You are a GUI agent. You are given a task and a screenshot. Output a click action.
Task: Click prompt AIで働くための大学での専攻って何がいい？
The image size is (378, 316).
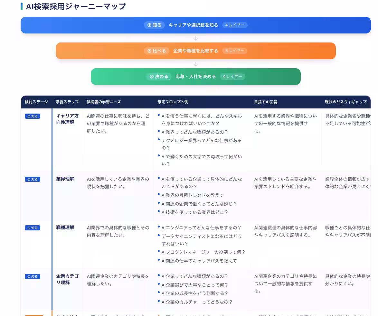point(202,160)
